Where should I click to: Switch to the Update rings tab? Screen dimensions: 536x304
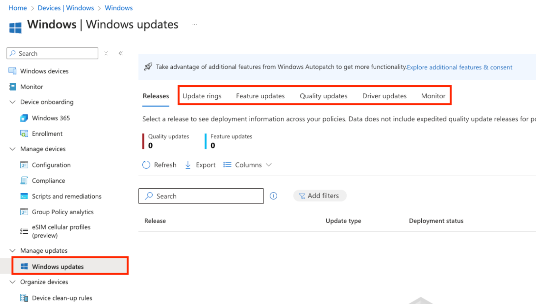[202, 96]
